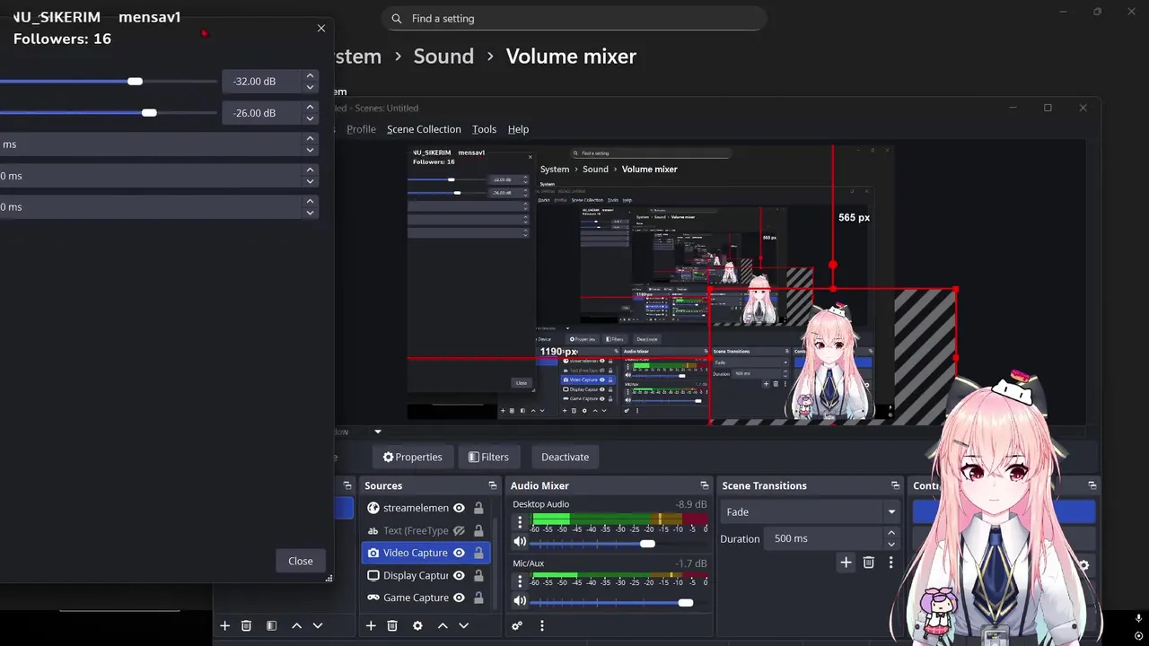Image resolution: width=1149 pixels, height=646 pixels.
Task: Toggle lock on Text (FreeType) source
Action: 478,530
